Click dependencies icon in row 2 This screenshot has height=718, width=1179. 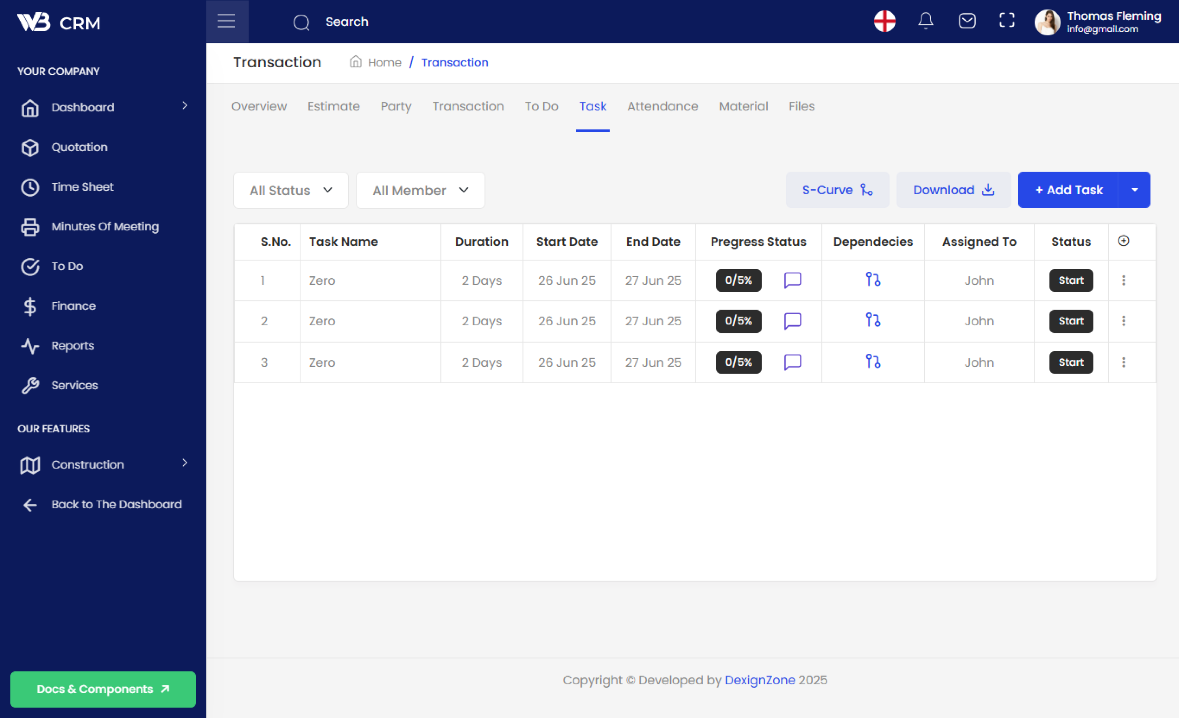[873, 320]
